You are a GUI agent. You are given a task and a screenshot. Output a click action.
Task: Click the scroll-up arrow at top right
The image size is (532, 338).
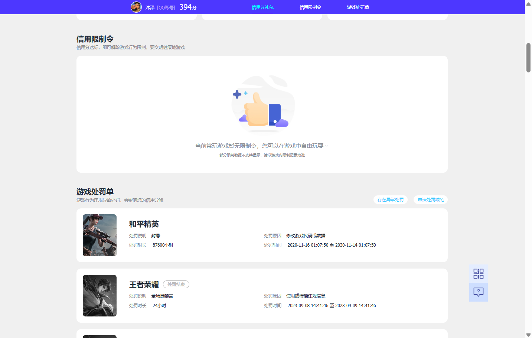[528, 4]
